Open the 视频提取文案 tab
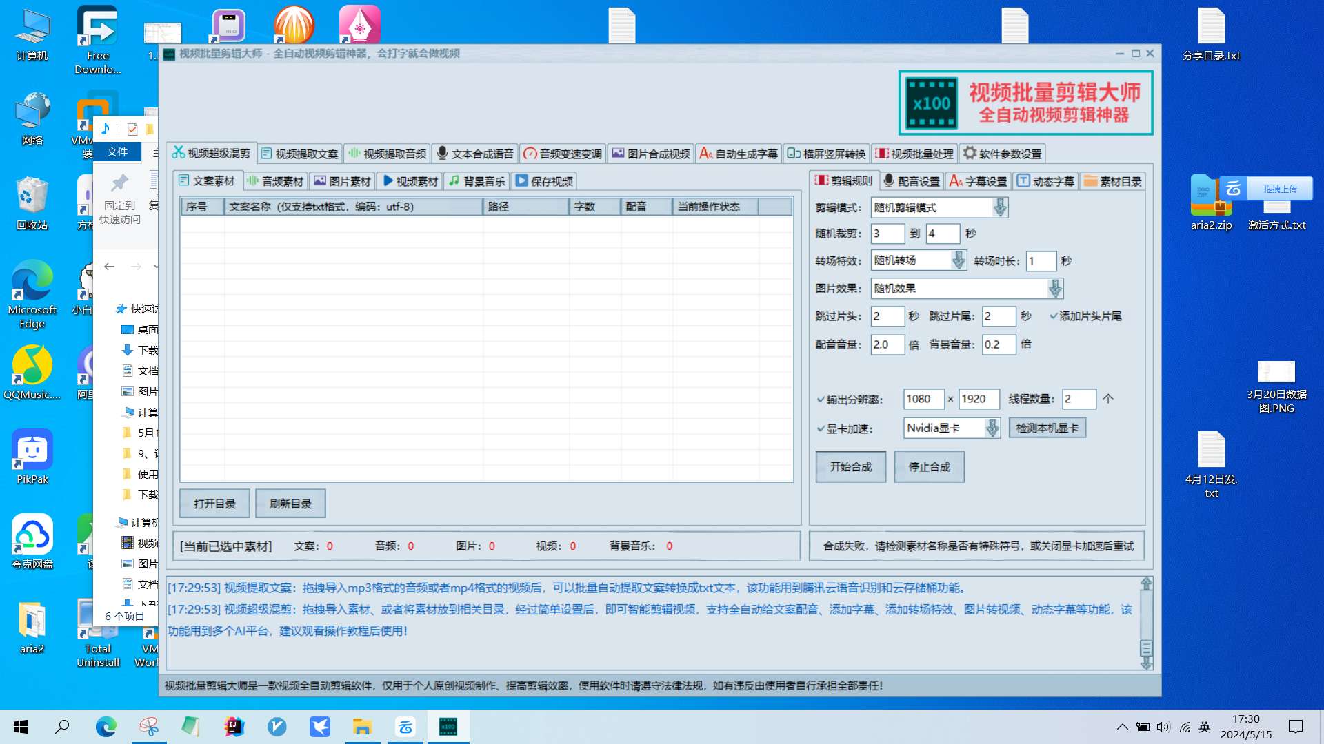The image size is (1324, 744). [x=300, y=154]
